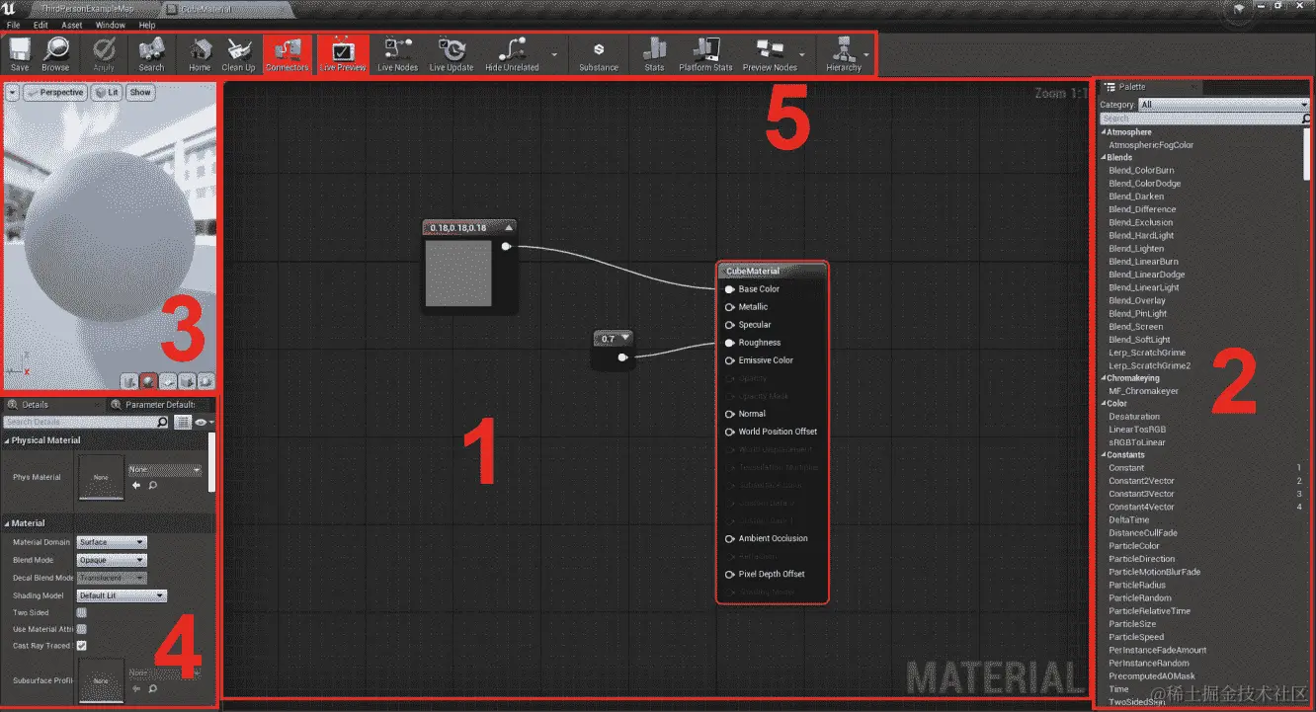1316x712 pixels.
Task: Click the Perspective viewport button
Action: (x=55, y=92)
